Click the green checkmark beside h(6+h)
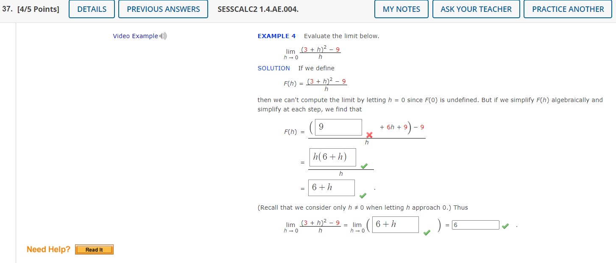This screenshot has width=616, height=263. (364, 166)
